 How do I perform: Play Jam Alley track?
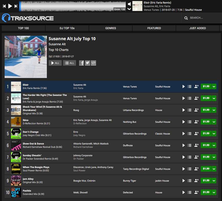(184, 181)
